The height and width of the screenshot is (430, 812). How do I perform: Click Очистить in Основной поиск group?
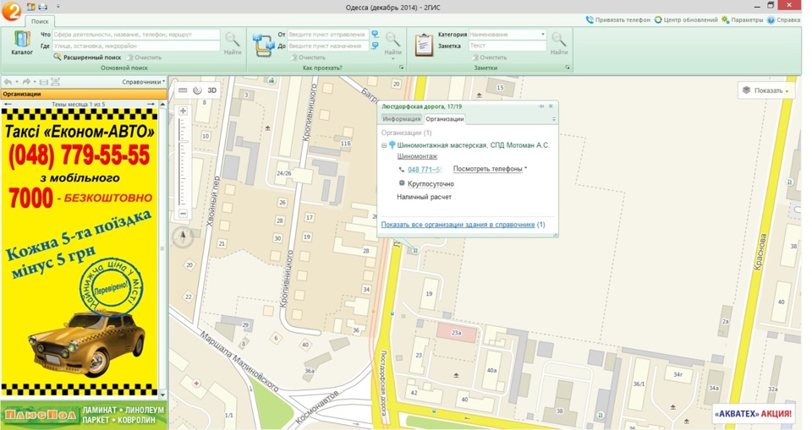(145, 57)
